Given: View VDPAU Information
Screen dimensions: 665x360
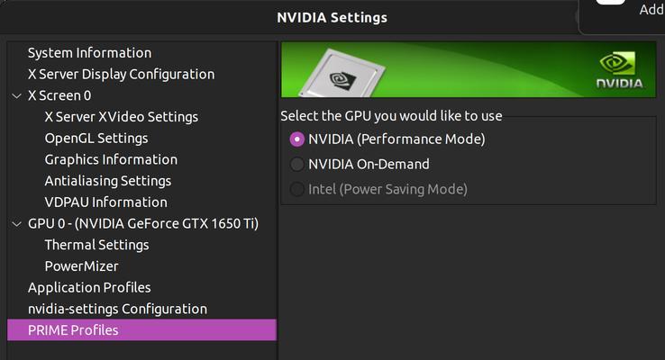Looking at the screenshot, I should pyautogui.click(x=106, y=202).
